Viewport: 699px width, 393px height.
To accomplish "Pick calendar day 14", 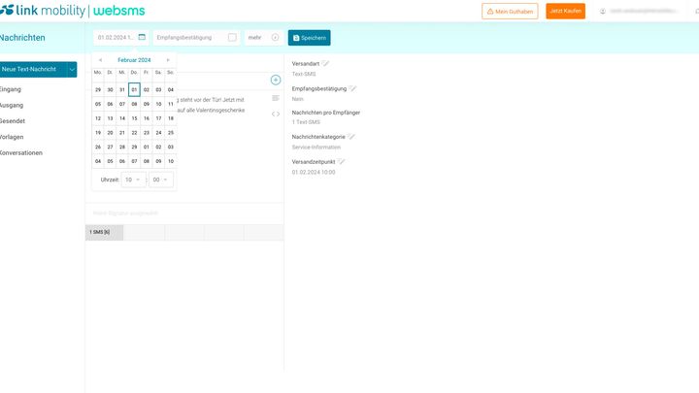I will 122,118.
